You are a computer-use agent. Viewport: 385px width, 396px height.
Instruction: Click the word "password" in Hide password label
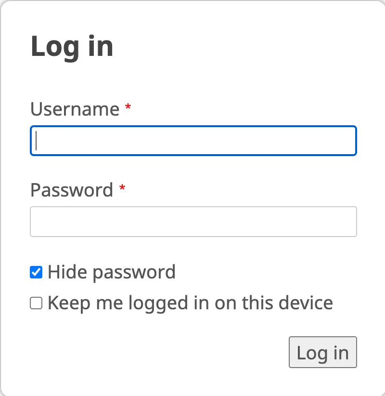point(133,273)
